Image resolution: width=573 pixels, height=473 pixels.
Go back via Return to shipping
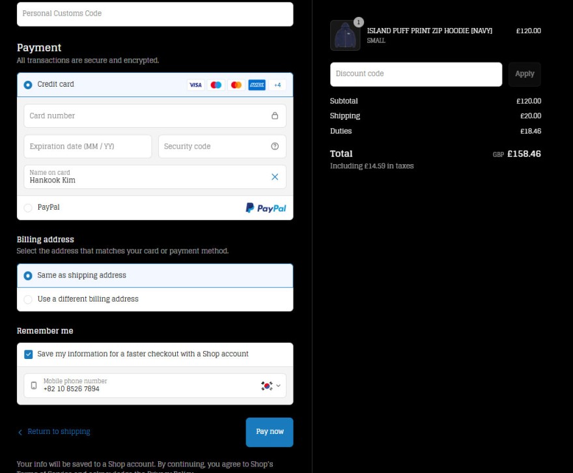[x=59, y=431]
